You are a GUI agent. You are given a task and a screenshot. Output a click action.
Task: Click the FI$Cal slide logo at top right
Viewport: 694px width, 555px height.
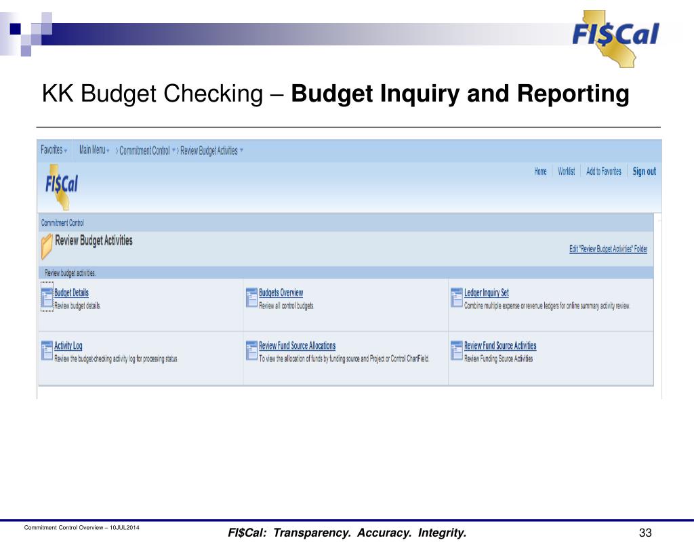[x=615, y=39]
